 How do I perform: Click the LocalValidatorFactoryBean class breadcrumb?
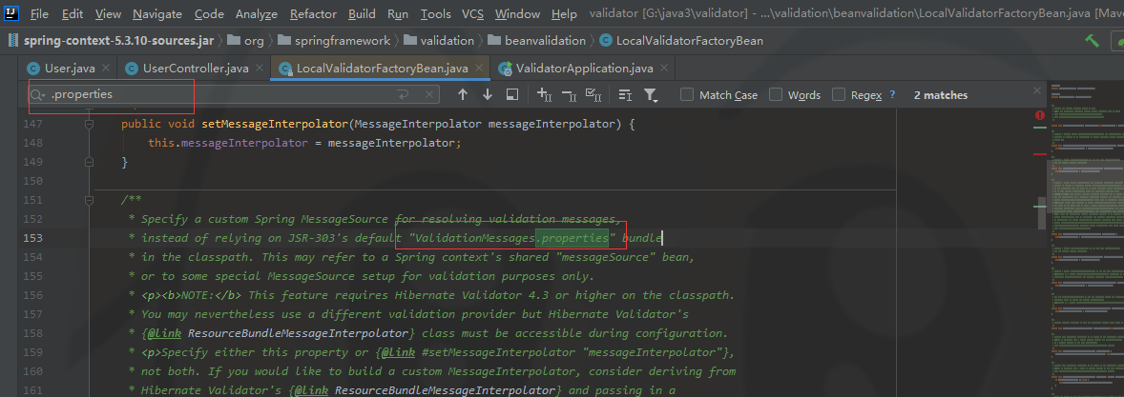pyautogui.click(x=681, y=41)
